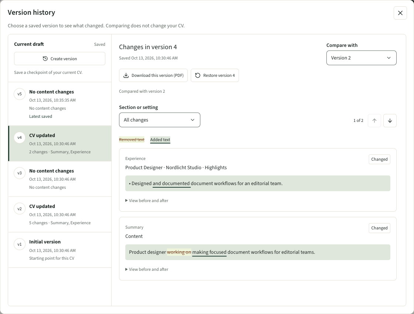The height and width of the screenshot is (314, 414).
Task: Click 'Starting point for this CV' text
Action: coord(52,258)
